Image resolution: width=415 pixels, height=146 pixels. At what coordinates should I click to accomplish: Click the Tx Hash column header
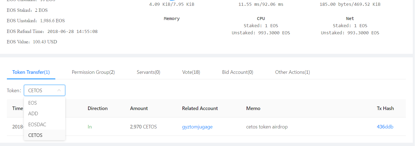(x=385, y=108)
